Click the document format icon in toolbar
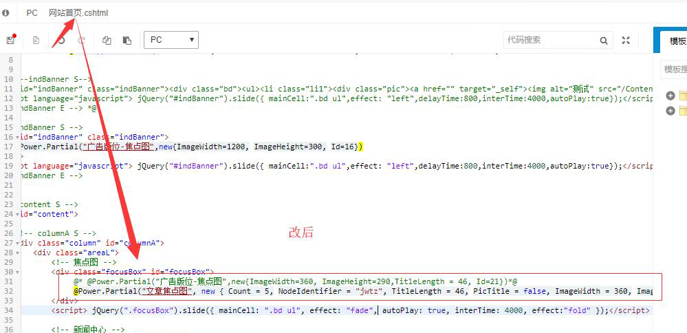The image size is (687, 333). [36, 41]
